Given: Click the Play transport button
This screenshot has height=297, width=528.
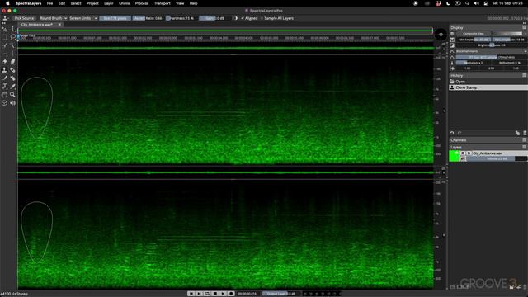Looking at the screenshot, I should 223,294.
